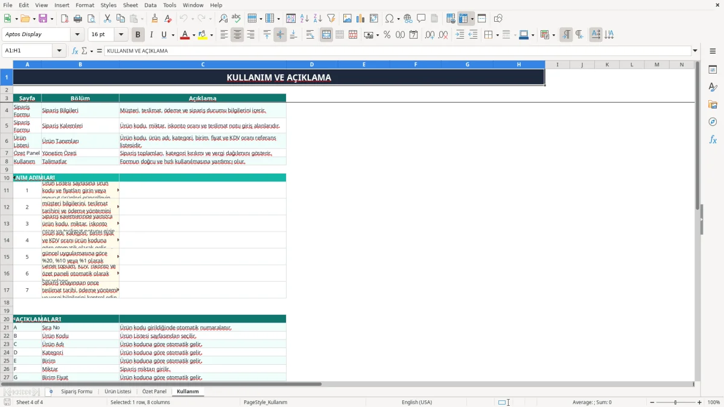Toggle Left-to-Right text direction

tap(565, 35)
